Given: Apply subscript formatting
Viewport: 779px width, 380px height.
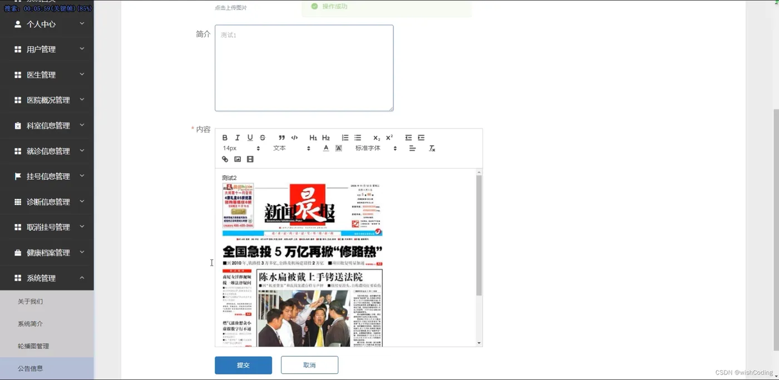Looking at the screenshot, I should coord(377,137).
